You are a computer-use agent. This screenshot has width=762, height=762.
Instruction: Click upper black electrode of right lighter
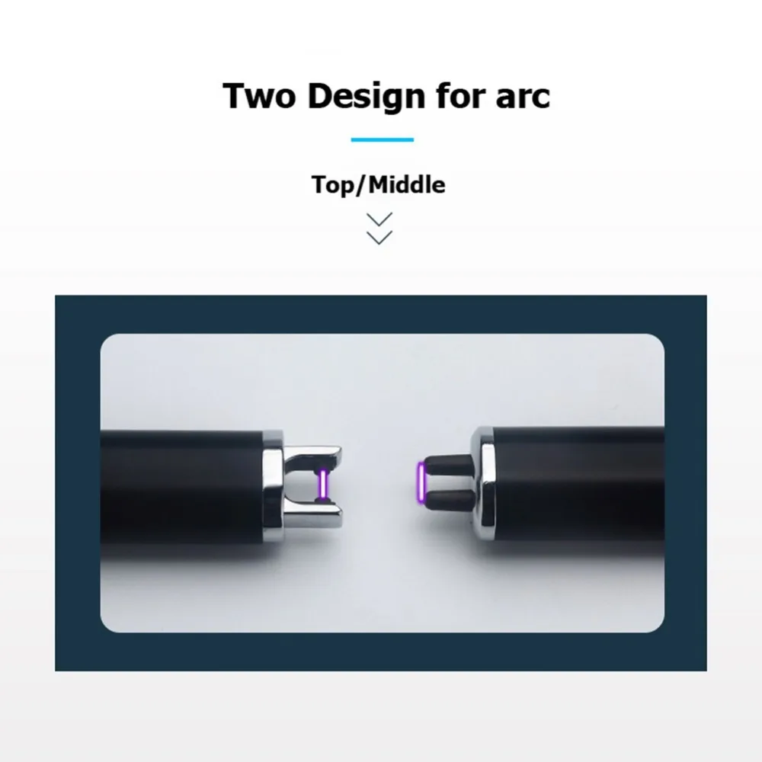448,465
